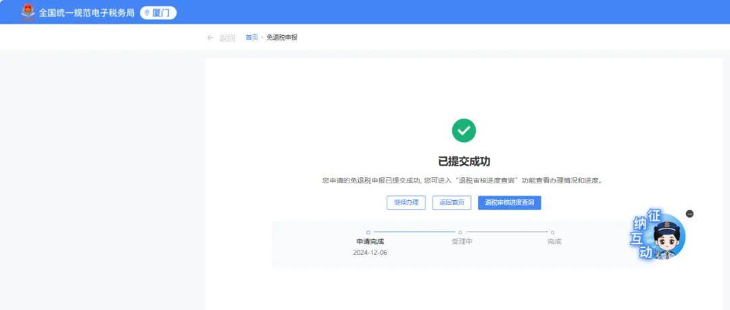
Task: Click the 受理中 step marker dot
Action: [460, 232]
